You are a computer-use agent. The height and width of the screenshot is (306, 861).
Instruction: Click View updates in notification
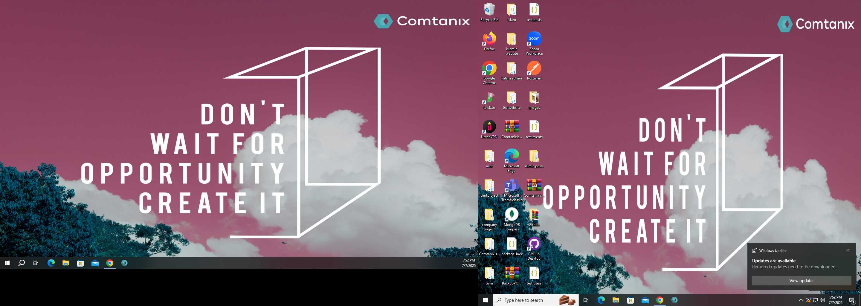click(x=801, y=280)
